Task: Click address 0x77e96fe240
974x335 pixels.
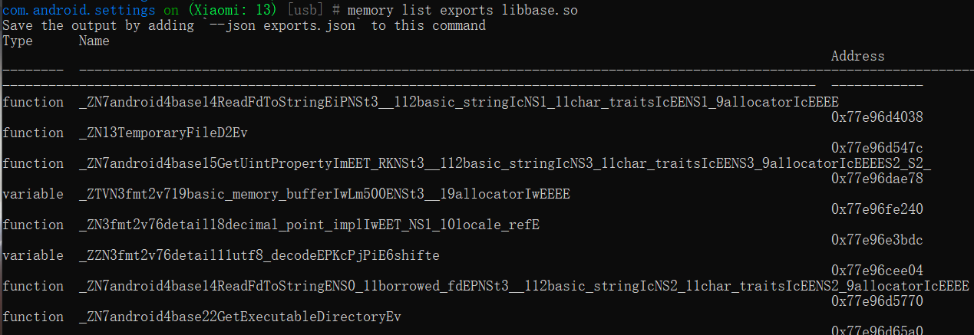Action: pos(877,209)
